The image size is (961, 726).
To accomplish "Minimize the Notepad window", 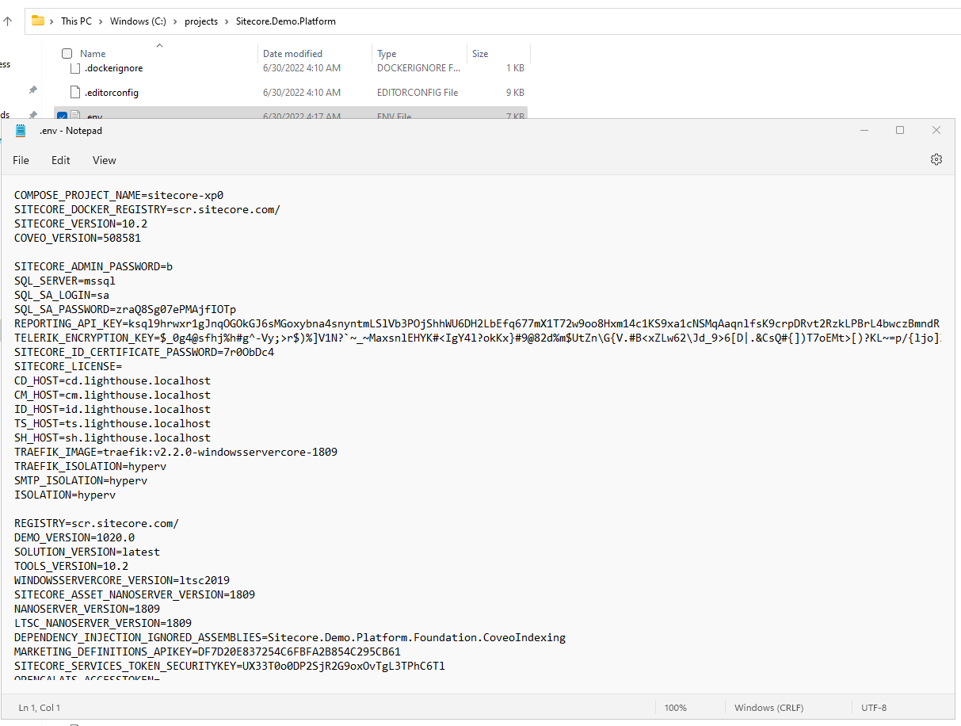I will pyautogui.click(x=864, y=131).
